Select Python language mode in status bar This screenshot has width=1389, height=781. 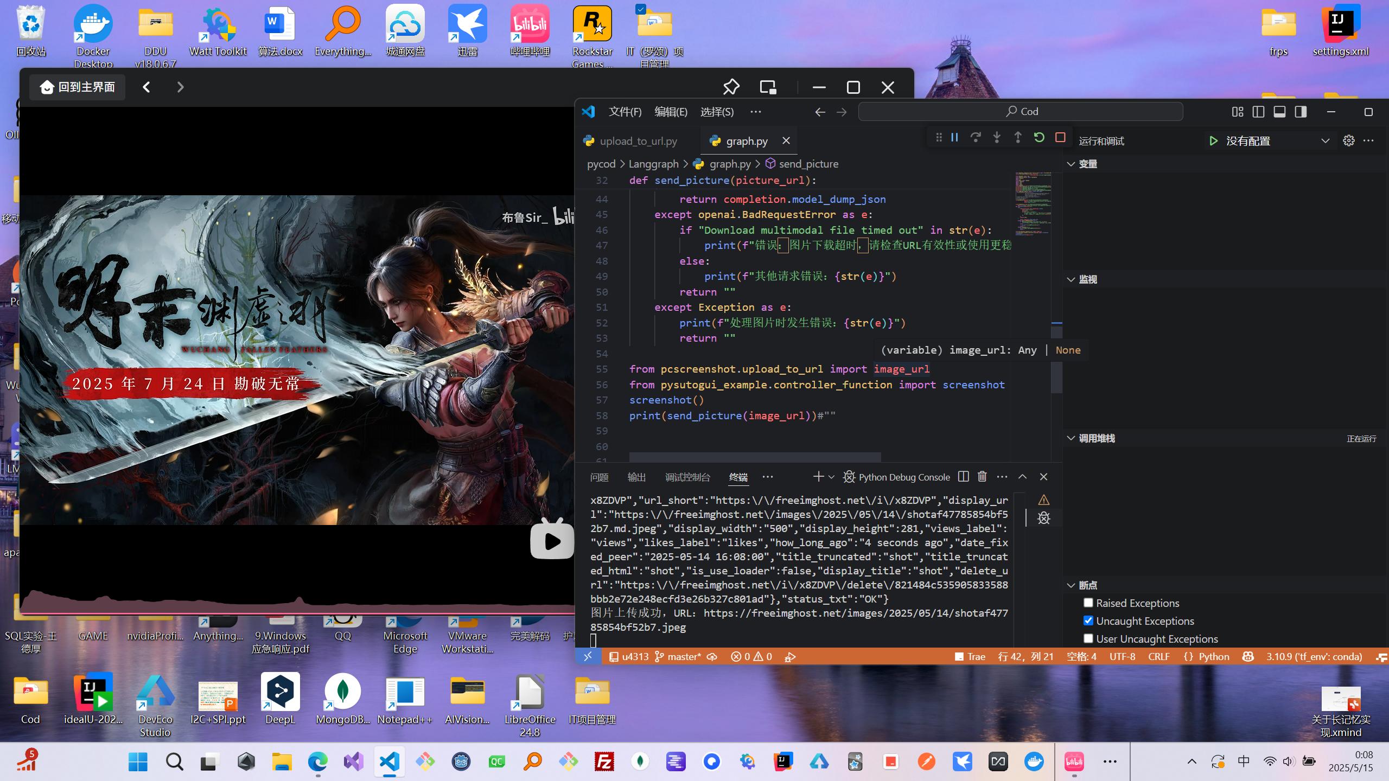tap(1213, 657)
